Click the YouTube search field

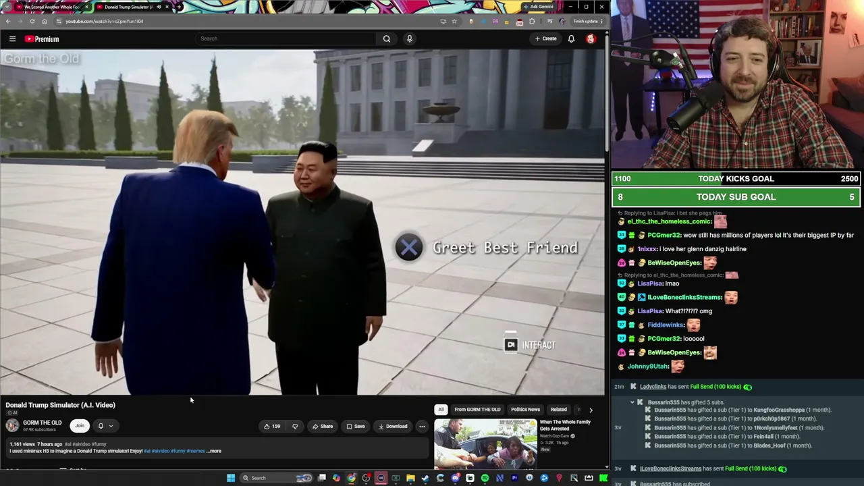(287, 38)
